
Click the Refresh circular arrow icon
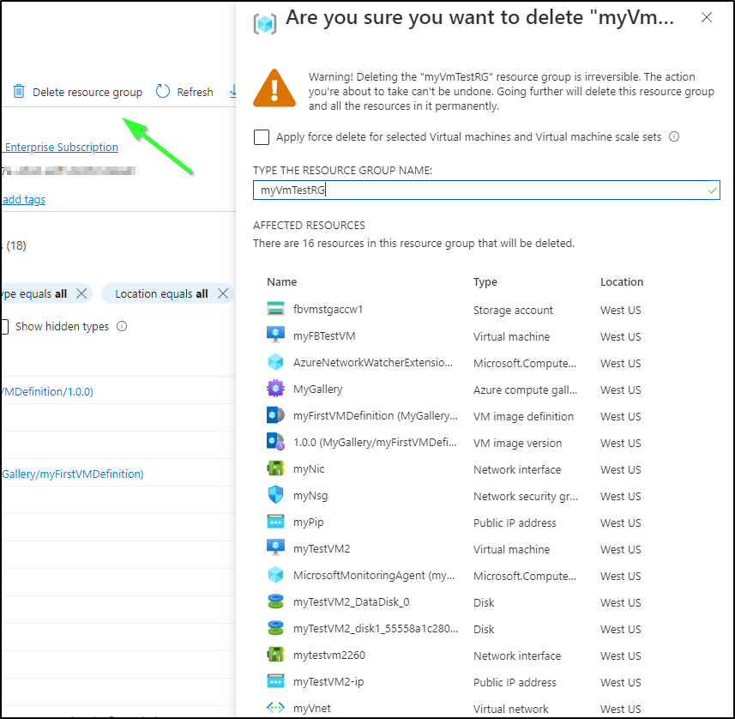(163, 91)
